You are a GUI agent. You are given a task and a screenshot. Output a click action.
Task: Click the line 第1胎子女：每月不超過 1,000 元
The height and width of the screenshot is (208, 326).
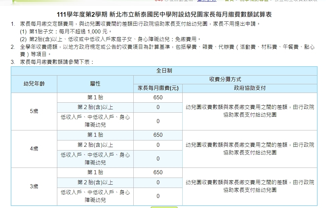66,31
